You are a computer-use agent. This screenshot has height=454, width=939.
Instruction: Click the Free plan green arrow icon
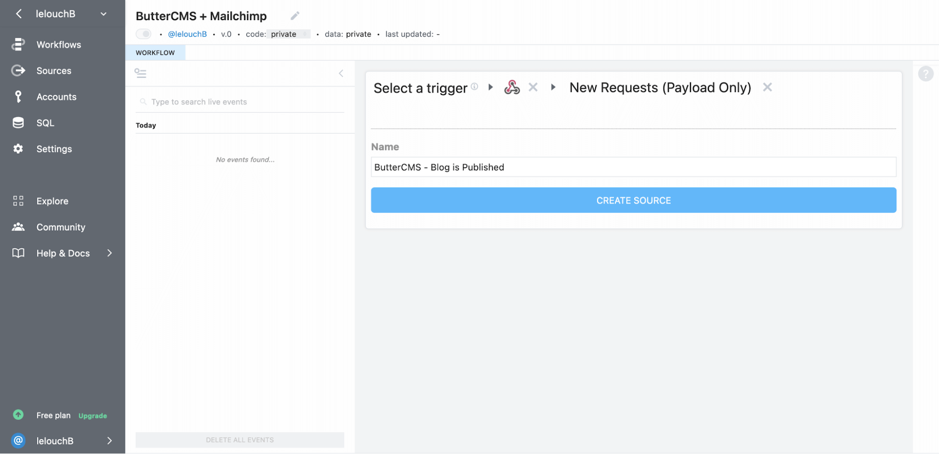[x=18, y=415]
